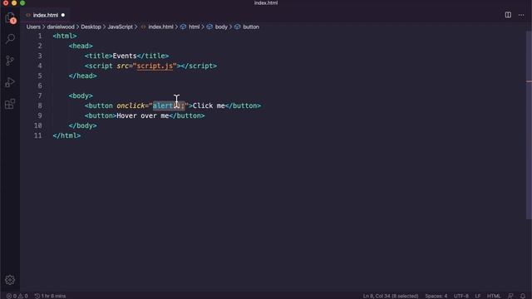Open the More Actions ellipsis menu
The height and width of the screenshot is (299, 532).
tap(521, 15)
